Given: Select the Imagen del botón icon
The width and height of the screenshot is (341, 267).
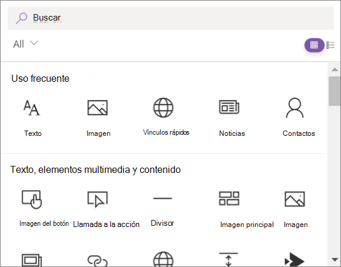Looking at the screenshot, I should coord(32,199).
